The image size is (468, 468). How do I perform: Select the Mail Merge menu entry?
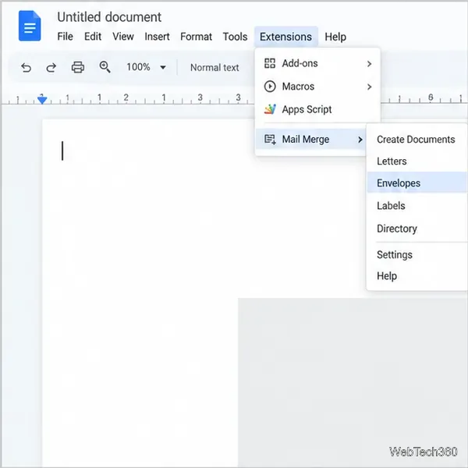311,140
